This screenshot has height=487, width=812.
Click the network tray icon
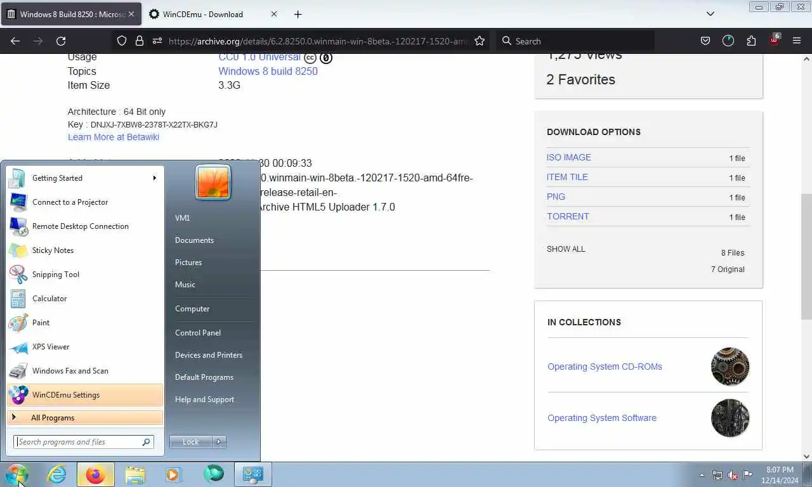pos(717,475)
